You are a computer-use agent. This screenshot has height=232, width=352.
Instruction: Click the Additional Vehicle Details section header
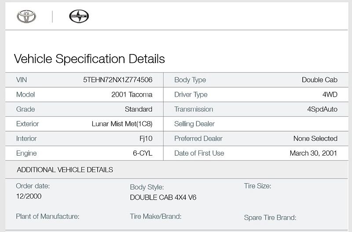65,170
